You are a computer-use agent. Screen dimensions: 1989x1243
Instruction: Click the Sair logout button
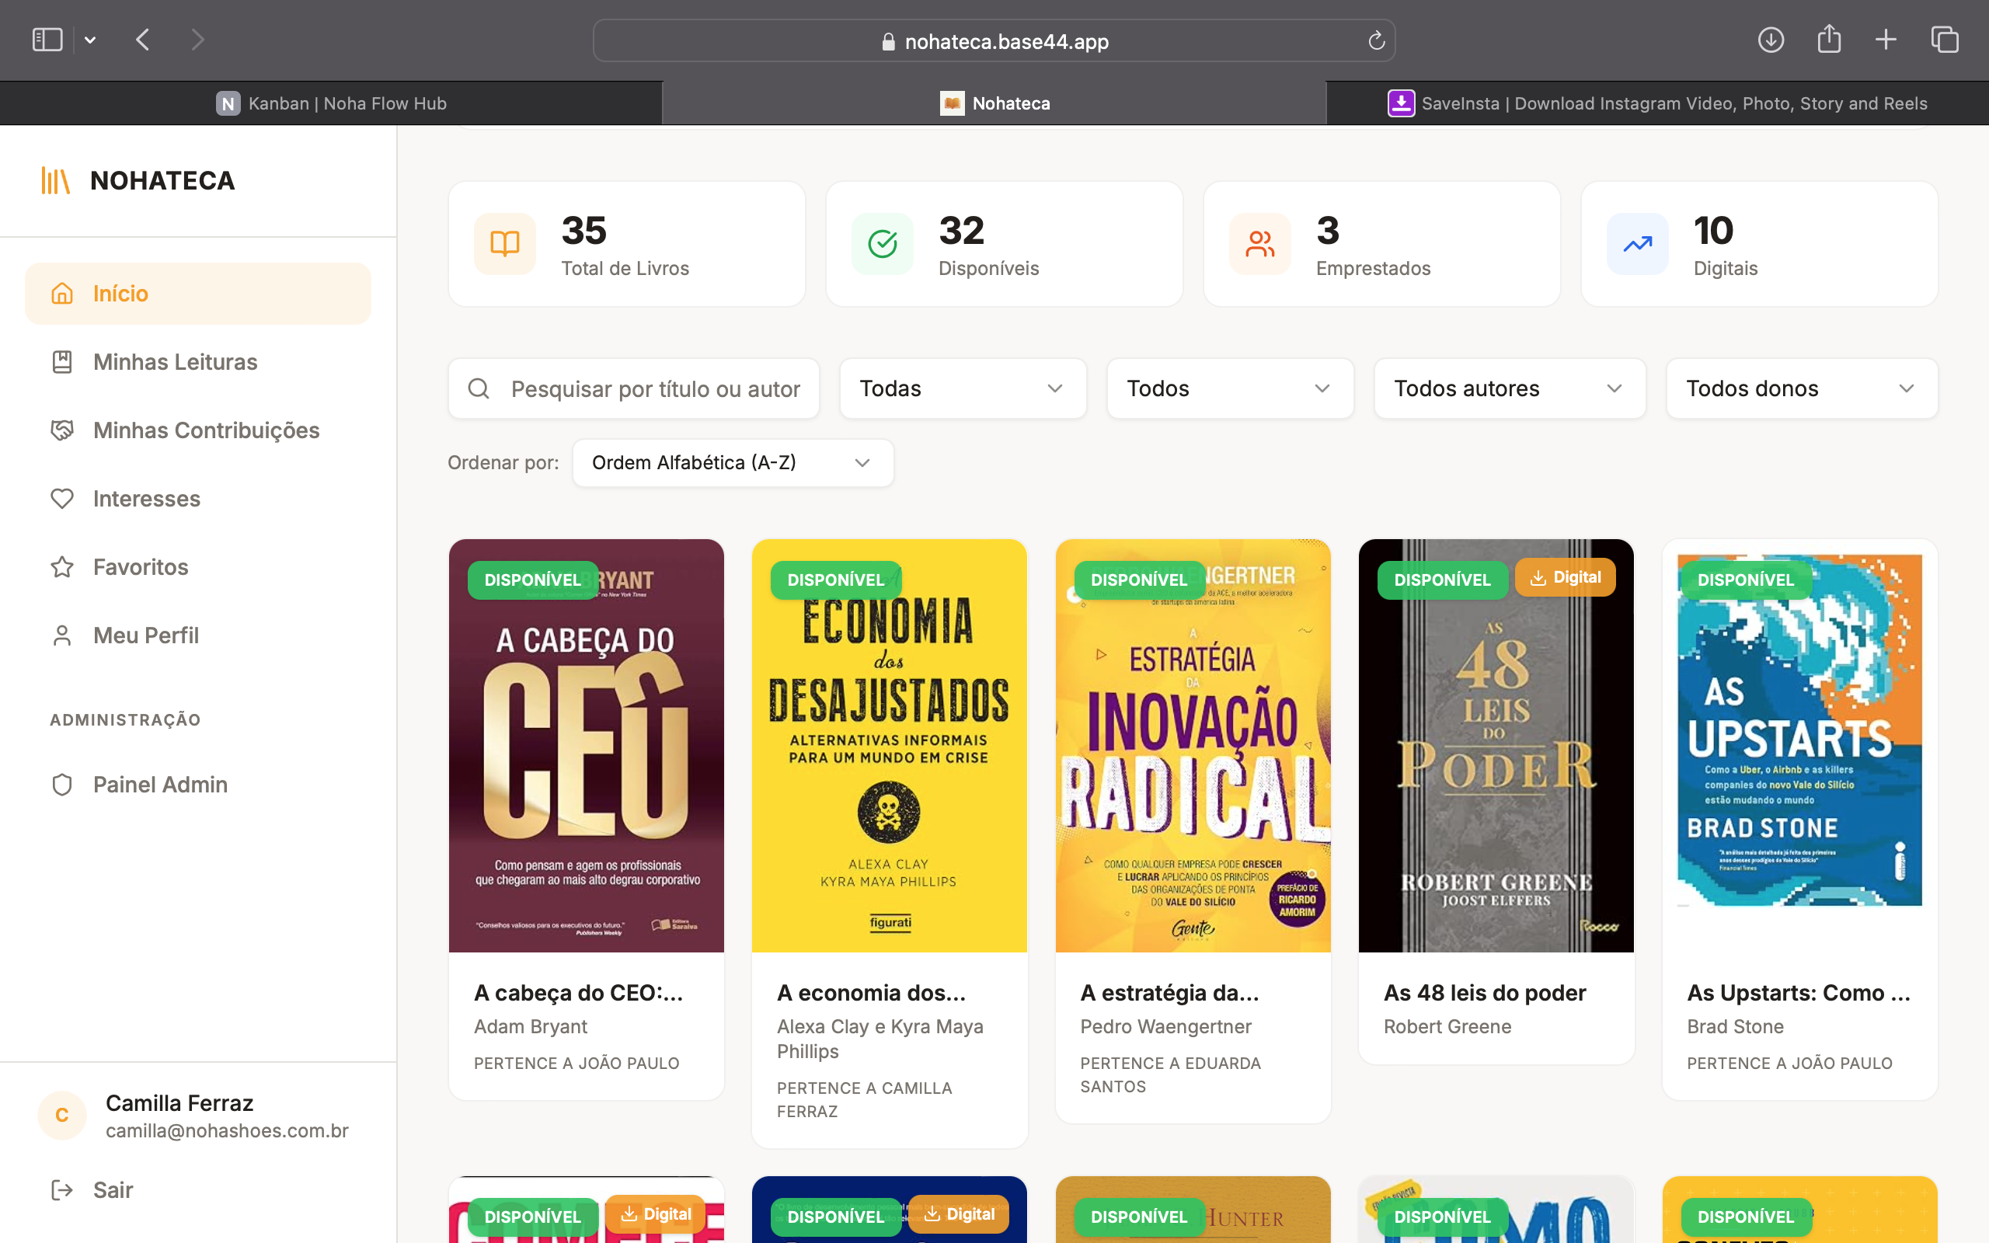pos(92,1189)
